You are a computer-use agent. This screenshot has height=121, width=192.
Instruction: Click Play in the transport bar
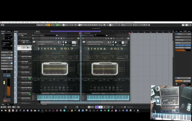point(104,107)
